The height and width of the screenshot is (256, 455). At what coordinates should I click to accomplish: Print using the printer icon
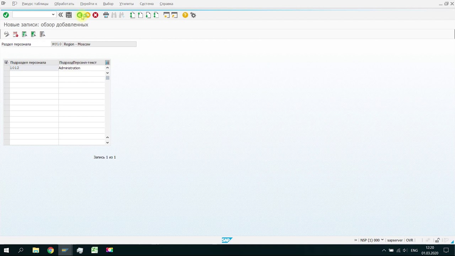click(x=106, y=15)
